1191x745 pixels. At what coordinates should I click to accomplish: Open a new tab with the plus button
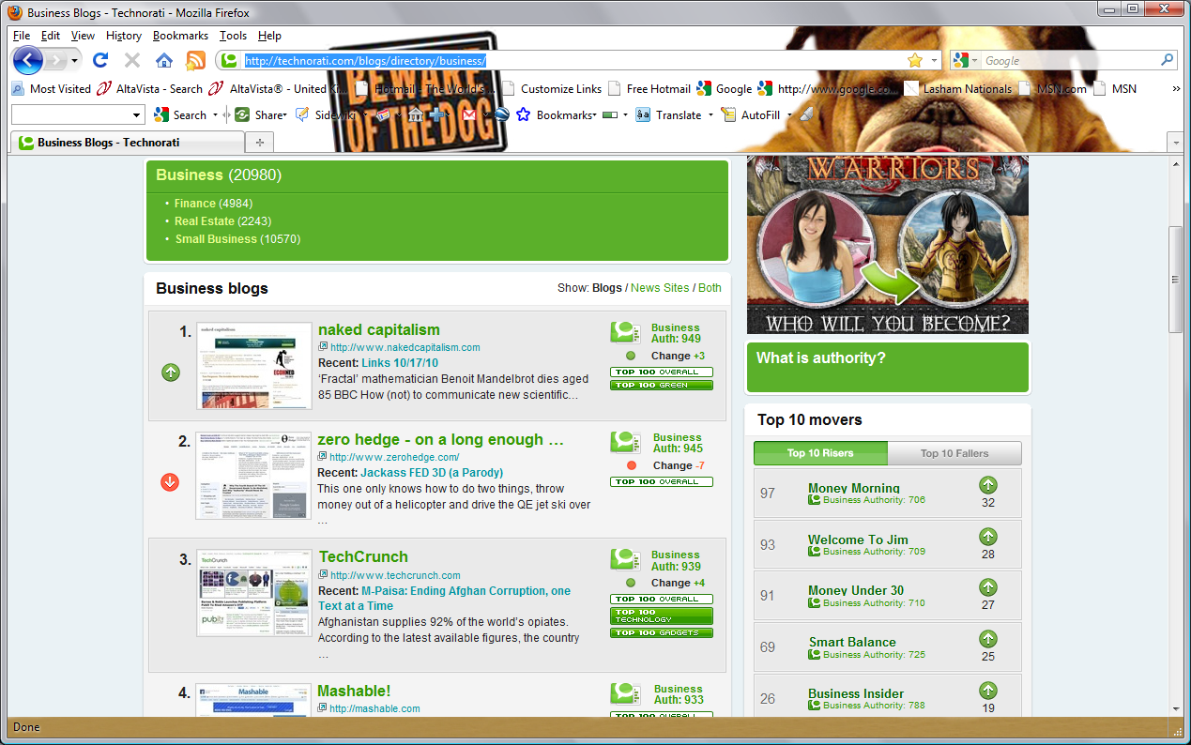click(x=260, y=143)
